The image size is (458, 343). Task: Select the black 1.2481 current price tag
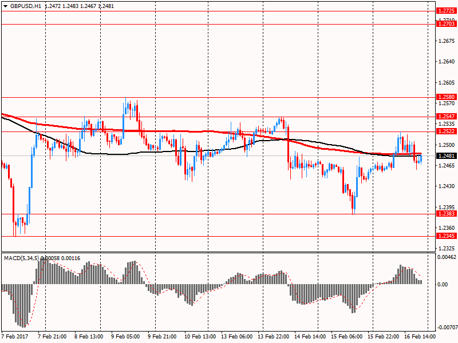(x=446, y=156)
